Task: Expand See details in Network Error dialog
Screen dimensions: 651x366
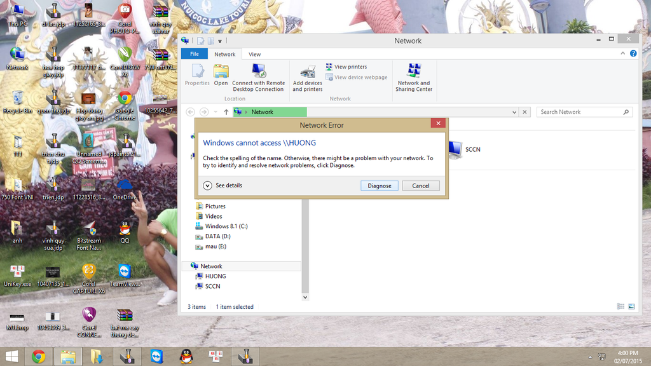Action: point(207,186)
